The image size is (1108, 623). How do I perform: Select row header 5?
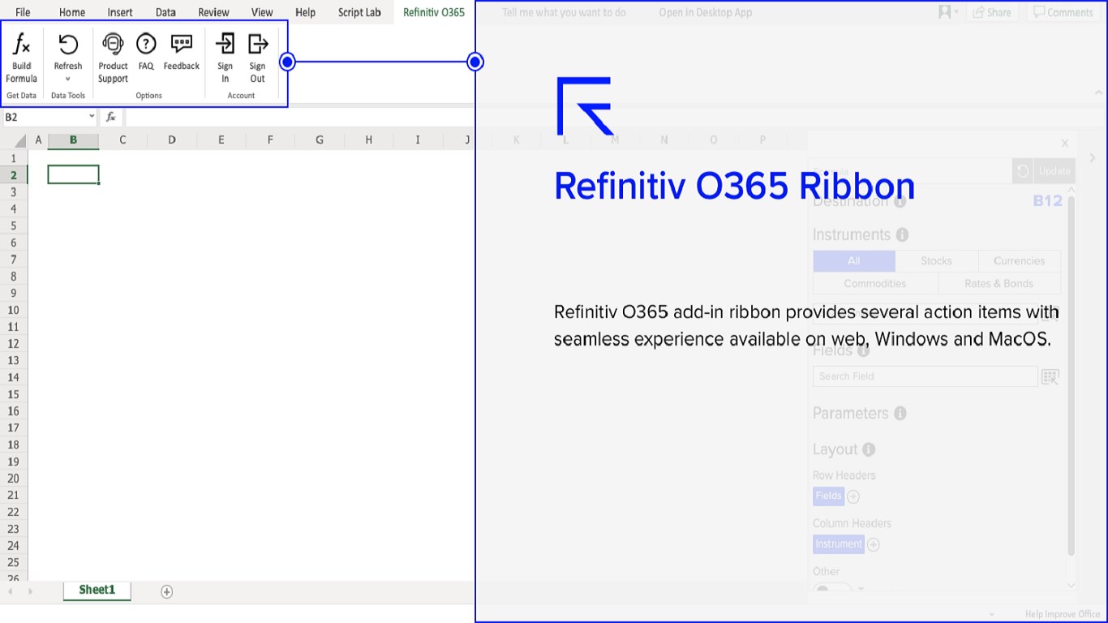point(14,226)
